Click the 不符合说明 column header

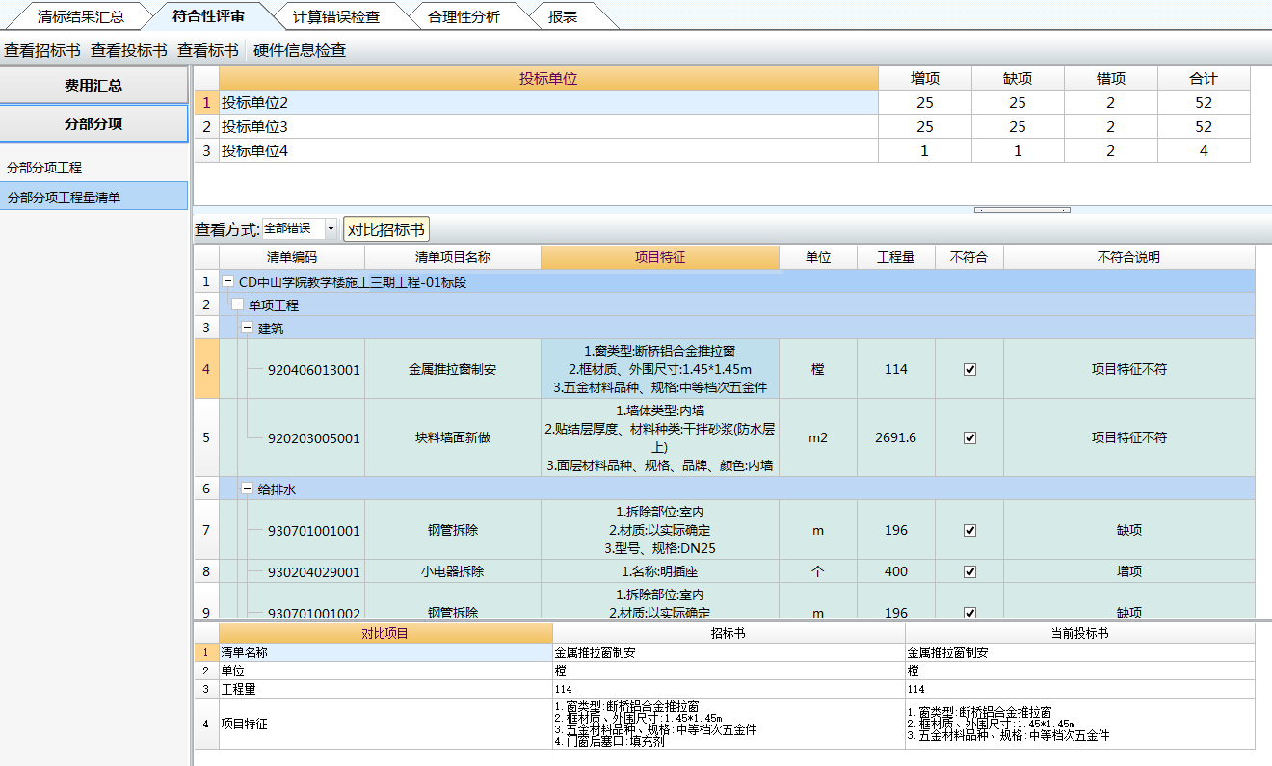click(x=1128, y=257)
